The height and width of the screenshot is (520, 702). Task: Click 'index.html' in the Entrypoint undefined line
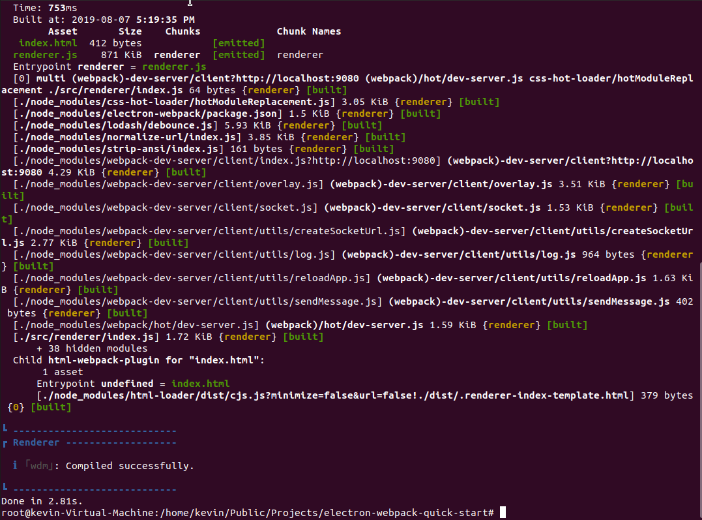coord(201,383)
